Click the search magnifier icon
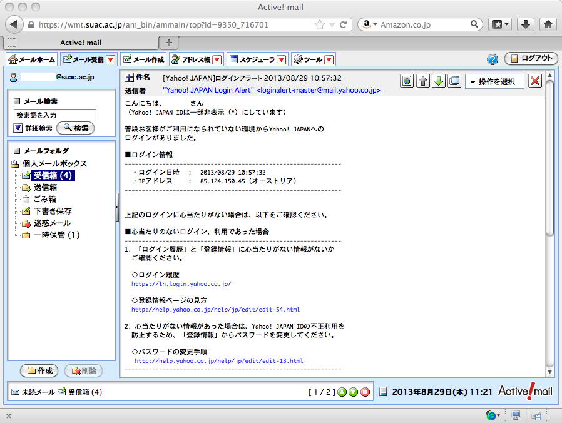This screenshot has width=562, height=423. (x=474, y=24)
